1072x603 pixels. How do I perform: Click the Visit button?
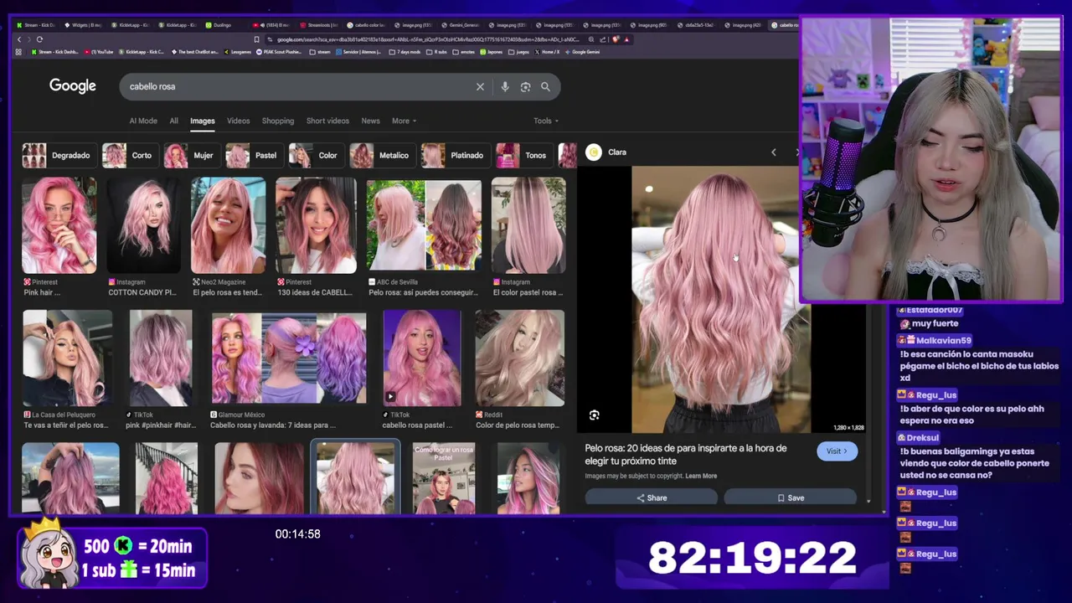click(x=837, y=451)
